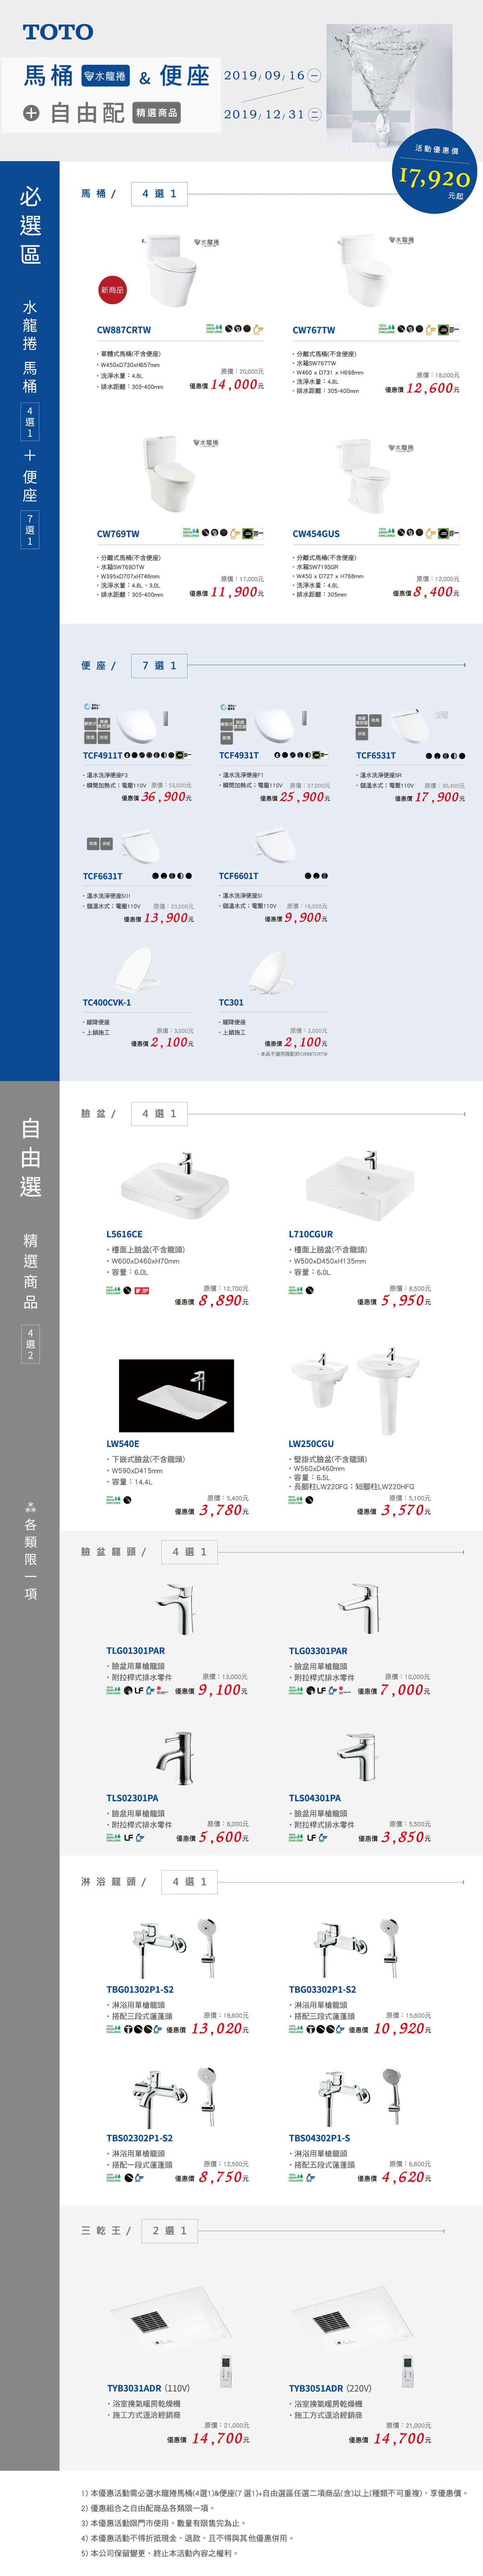Open the L5616CE countertop basin image
This screenshot has height=2576, width=483.
pyautogui.click(x=175, y=1187)
